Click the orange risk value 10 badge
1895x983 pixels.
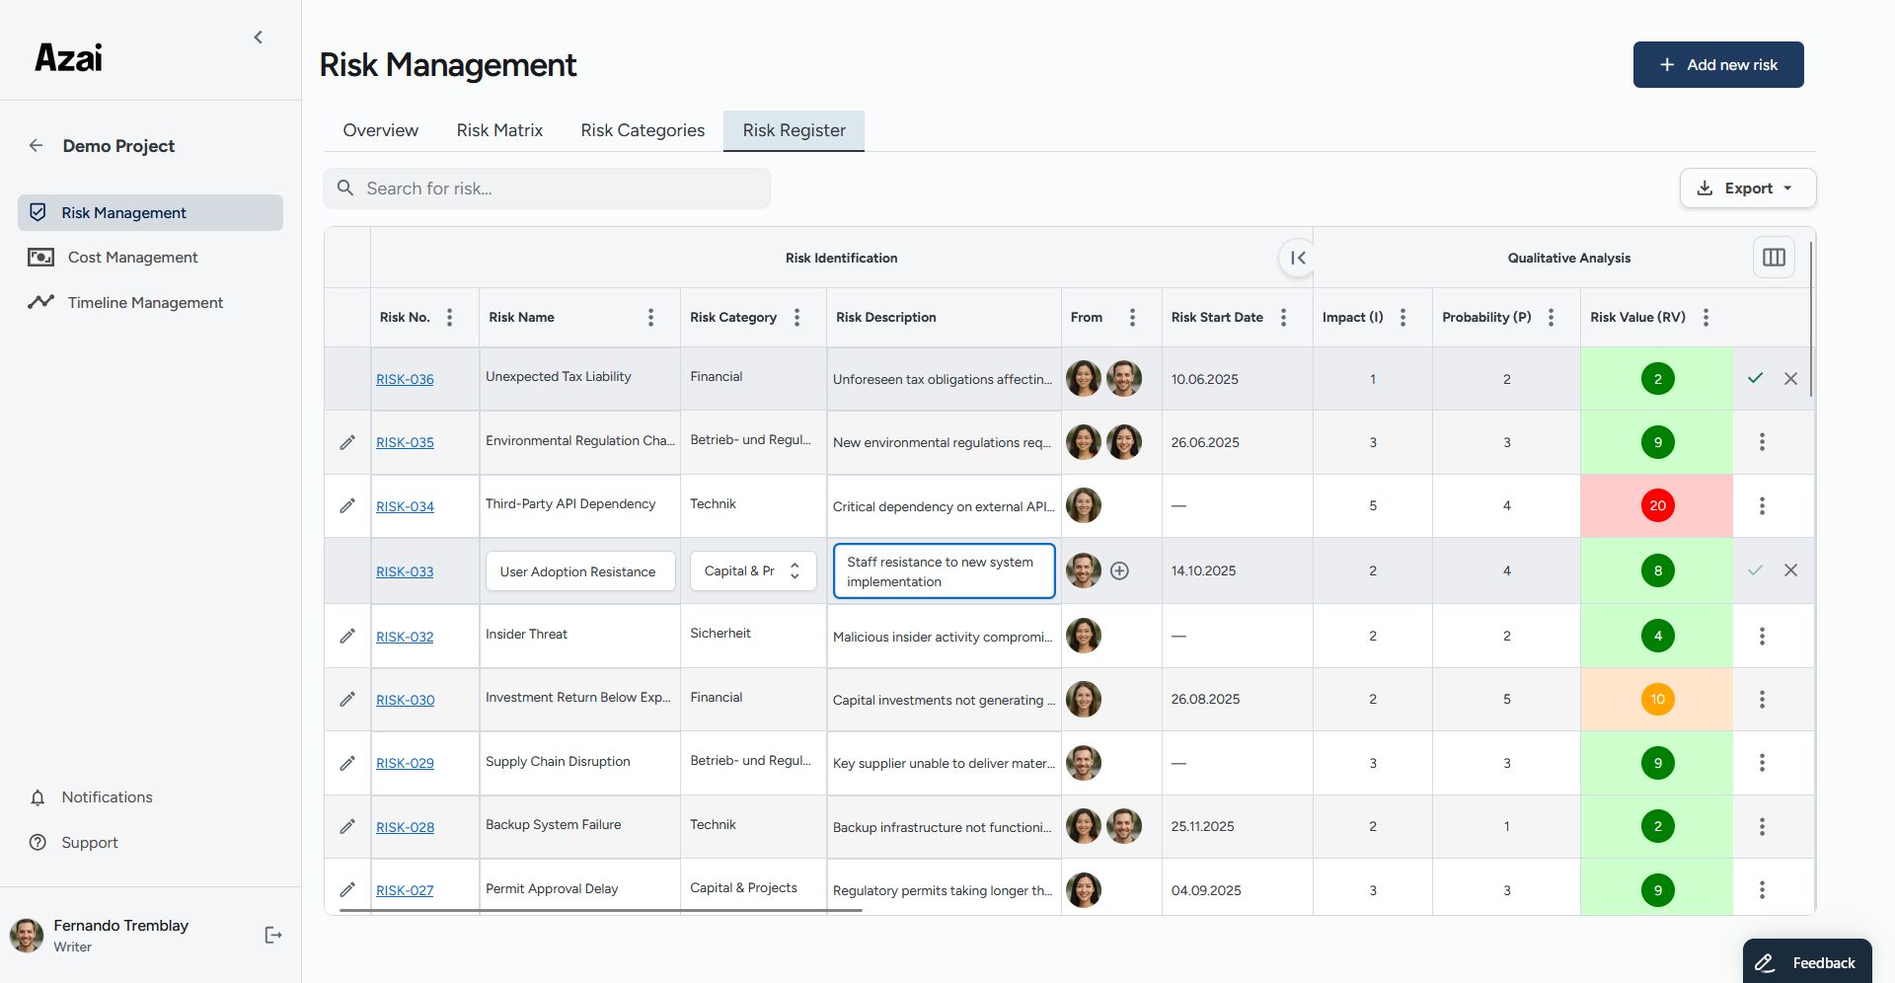pos(1658,699)
